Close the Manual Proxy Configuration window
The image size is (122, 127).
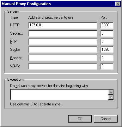[118, 4]
